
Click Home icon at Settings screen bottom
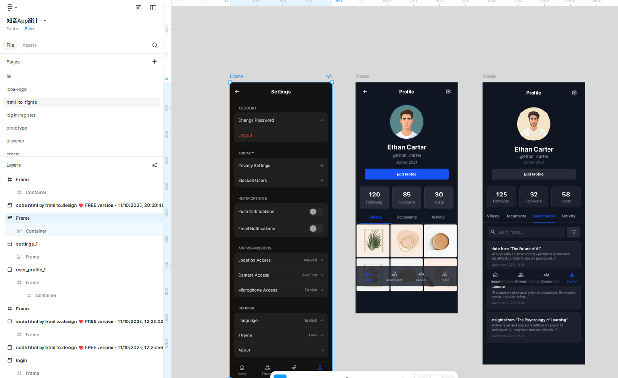point(242,368)
